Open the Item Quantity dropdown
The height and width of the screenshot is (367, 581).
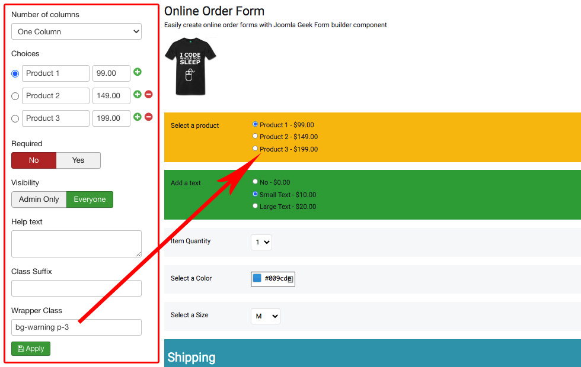coord(261,242)
